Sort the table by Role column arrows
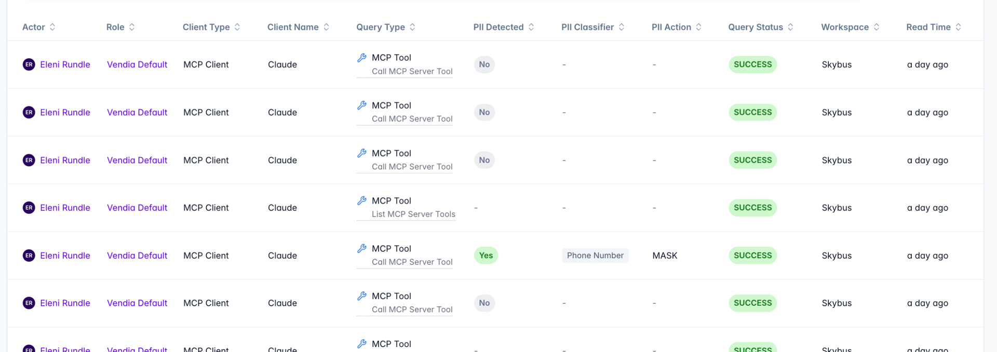 point(132,27)
